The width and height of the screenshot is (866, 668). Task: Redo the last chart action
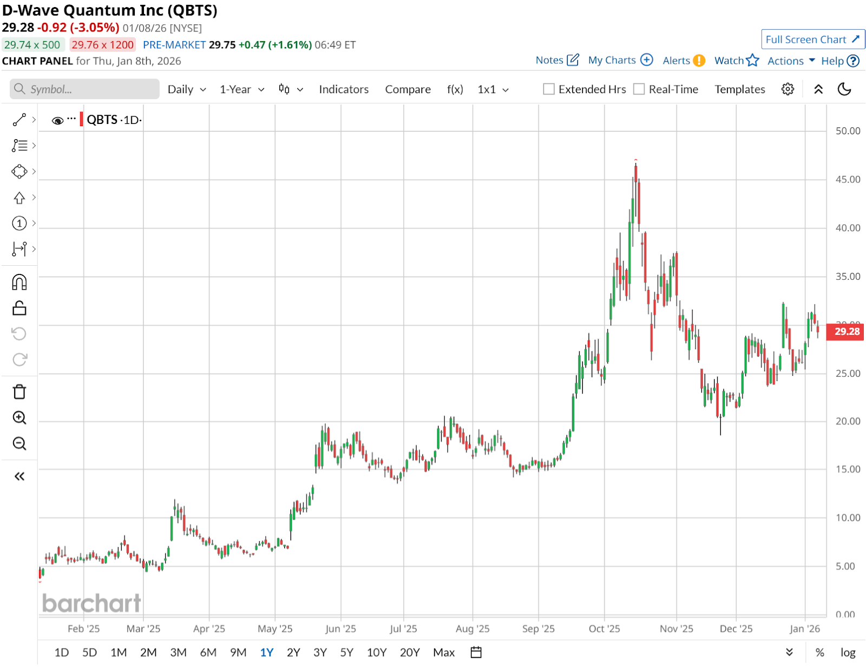[19, 359]
